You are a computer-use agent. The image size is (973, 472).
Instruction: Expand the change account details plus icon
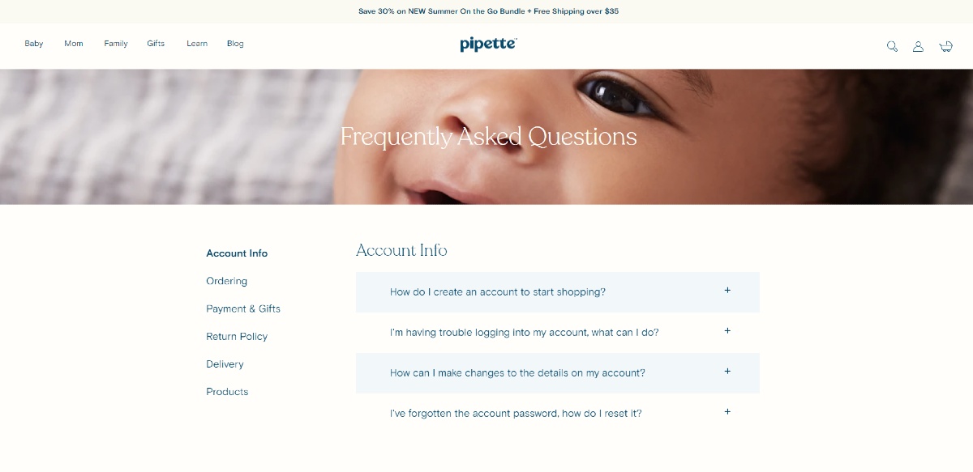(x=727, y=372)
